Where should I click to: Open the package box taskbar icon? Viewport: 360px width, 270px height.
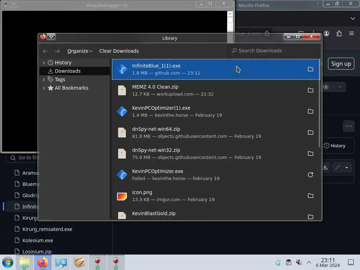point(79,262)
